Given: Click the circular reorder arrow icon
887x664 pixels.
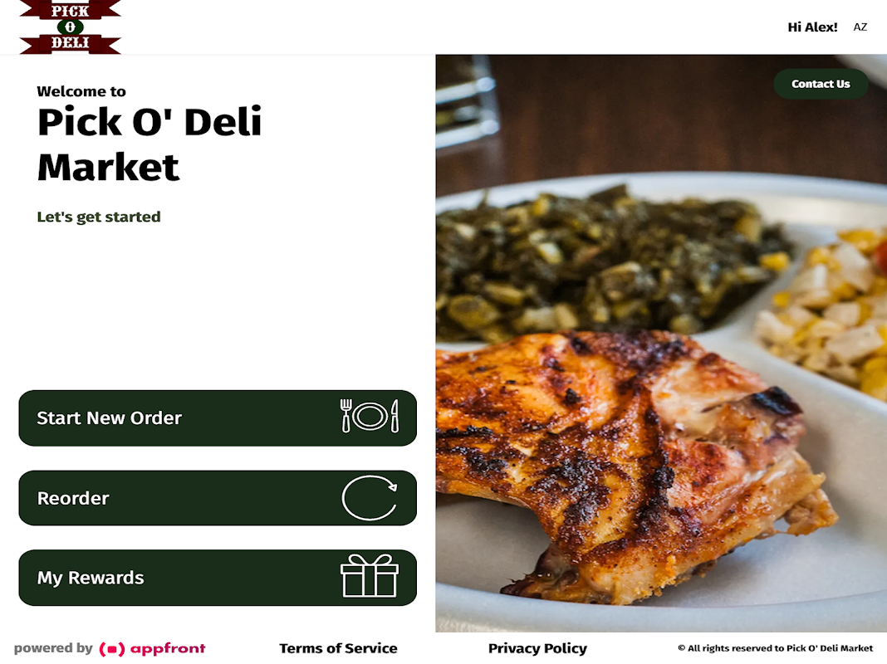Looking at the screenshot, I should tap(370, 498).
